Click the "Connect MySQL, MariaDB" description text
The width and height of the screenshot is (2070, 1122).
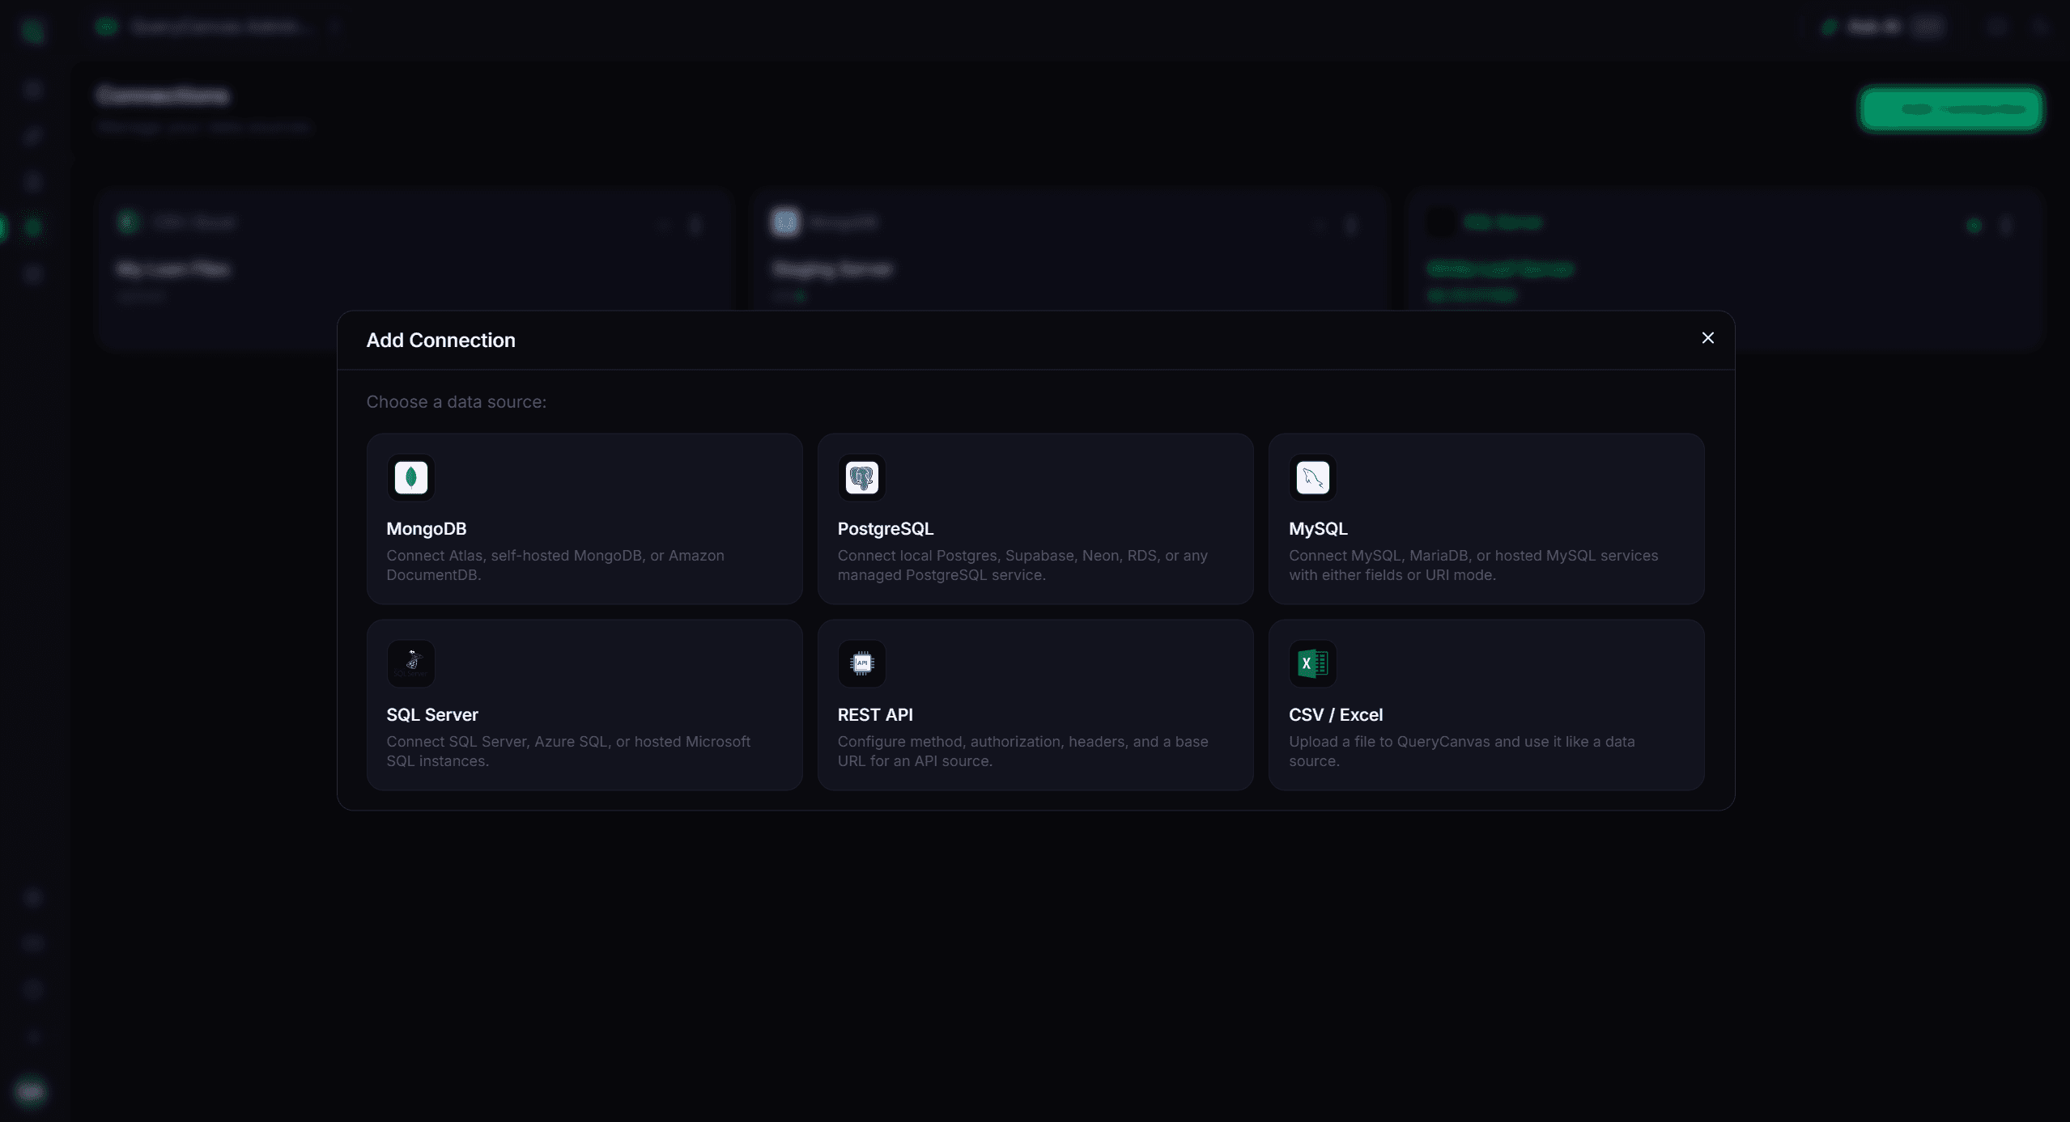[x=1473, y=565]
